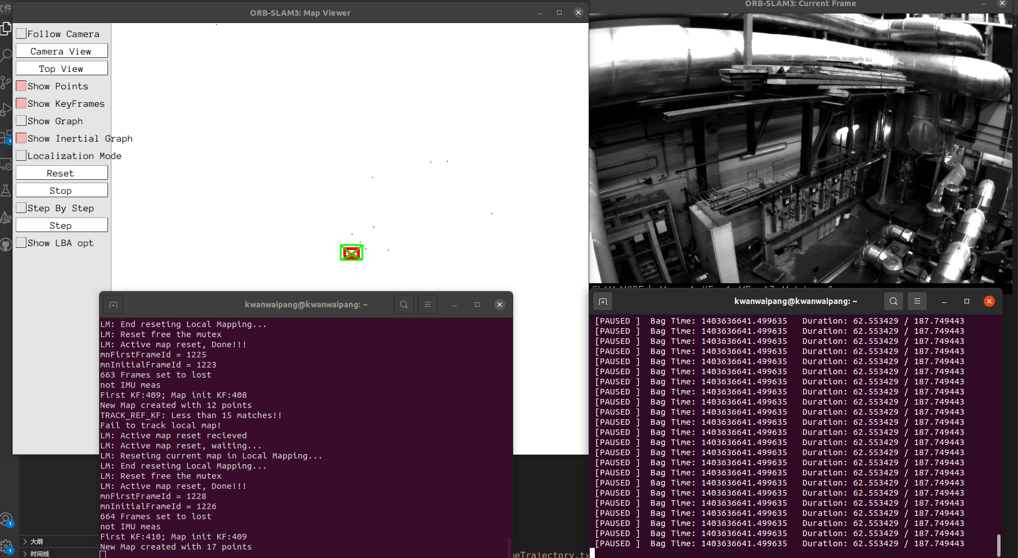Click '664 Frames set to lost' line
Viewport: 1018px width, 558px height.
(x=155, y=516)
